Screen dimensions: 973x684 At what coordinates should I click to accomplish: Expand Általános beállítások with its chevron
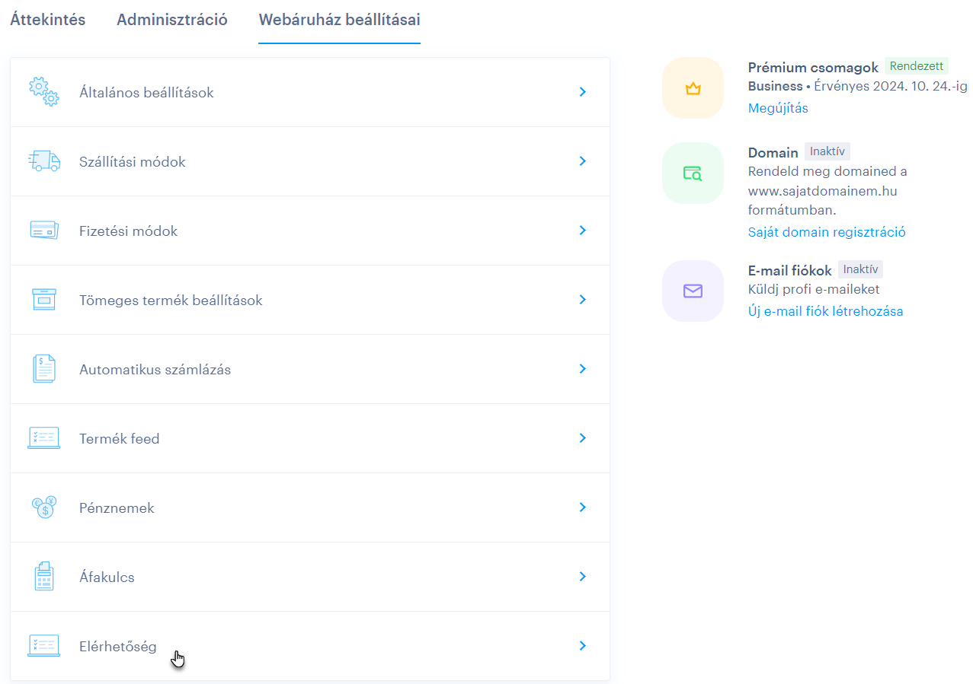coord(583,92)
